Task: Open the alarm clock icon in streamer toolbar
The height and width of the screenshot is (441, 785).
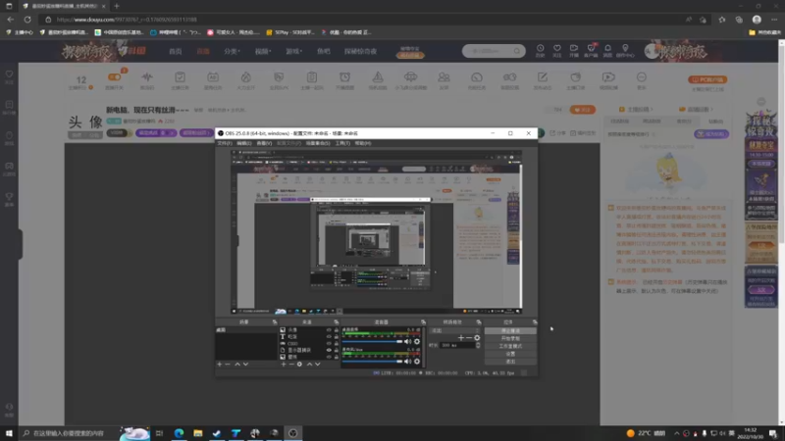Action: pos(345,77)
